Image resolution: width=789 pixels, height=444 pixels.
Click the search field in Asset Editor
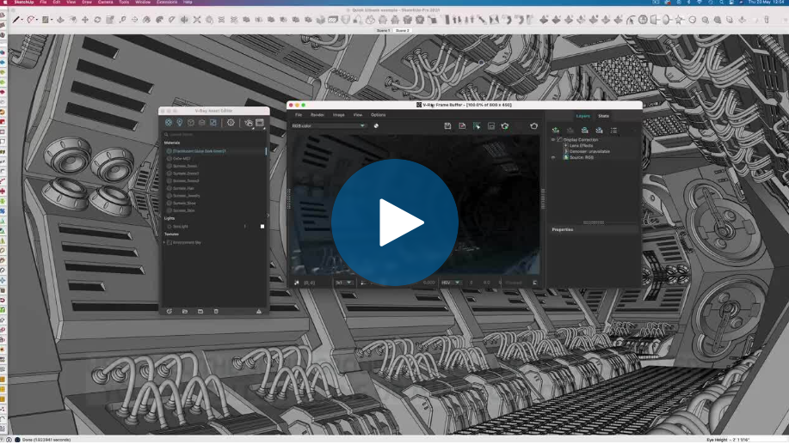(x=213, y=135)
